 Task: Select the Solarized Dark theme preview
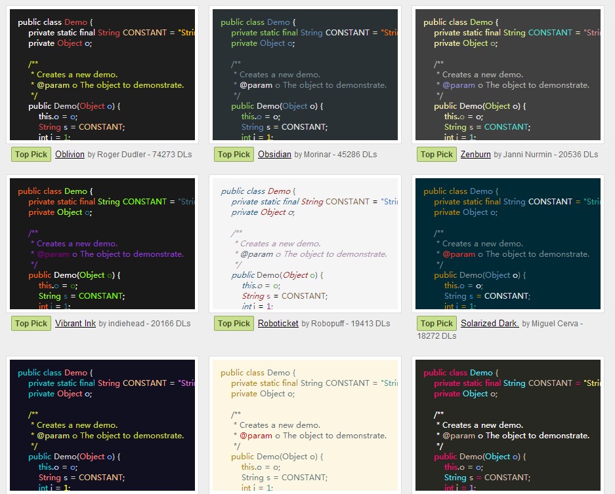pos(508,244)
